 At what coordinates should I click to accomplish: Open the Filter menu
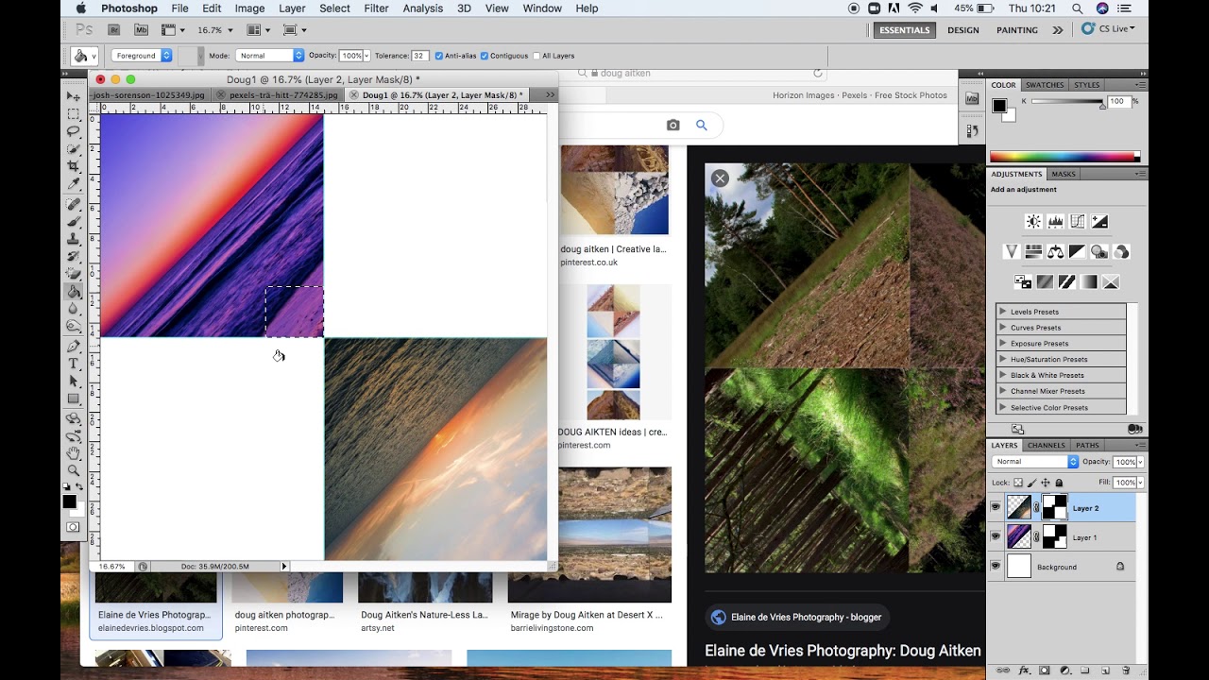point(376,8)
